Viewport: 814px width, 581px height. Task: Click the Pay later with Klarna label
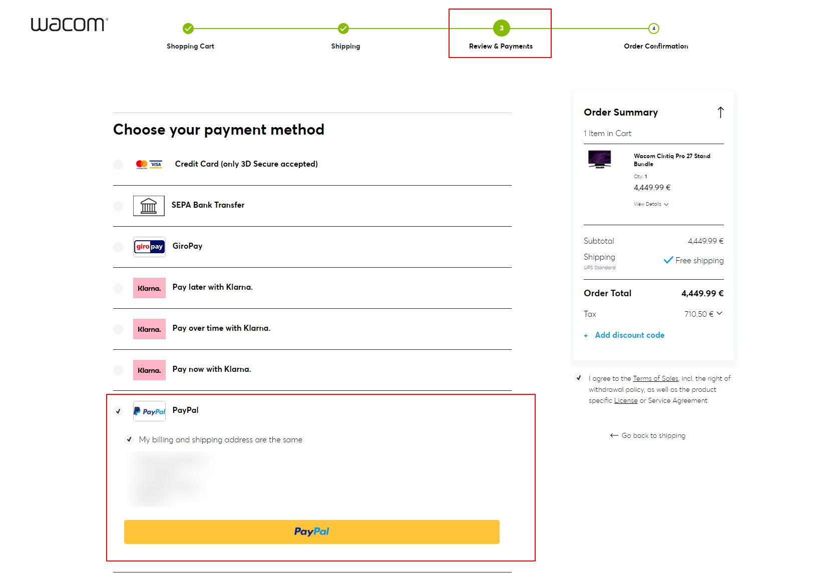pyautogui.click(x=213, y=287)
